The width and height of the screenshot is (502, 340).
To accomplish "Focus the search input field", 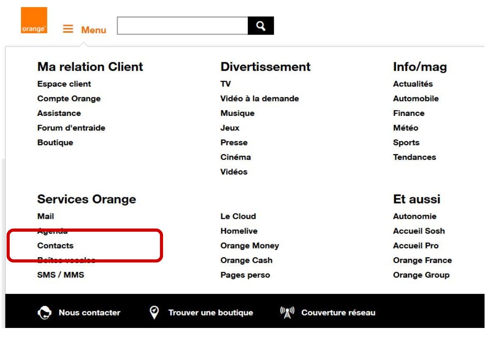I will click(x=183, y=26).
